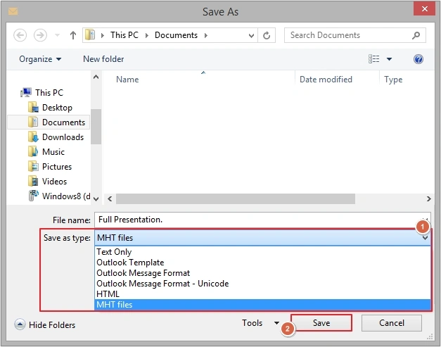The image size is (441, 347).
Task: Expand the chevron after Documents in the address bar
Action: pyautogui.click(x=206, y=35)
